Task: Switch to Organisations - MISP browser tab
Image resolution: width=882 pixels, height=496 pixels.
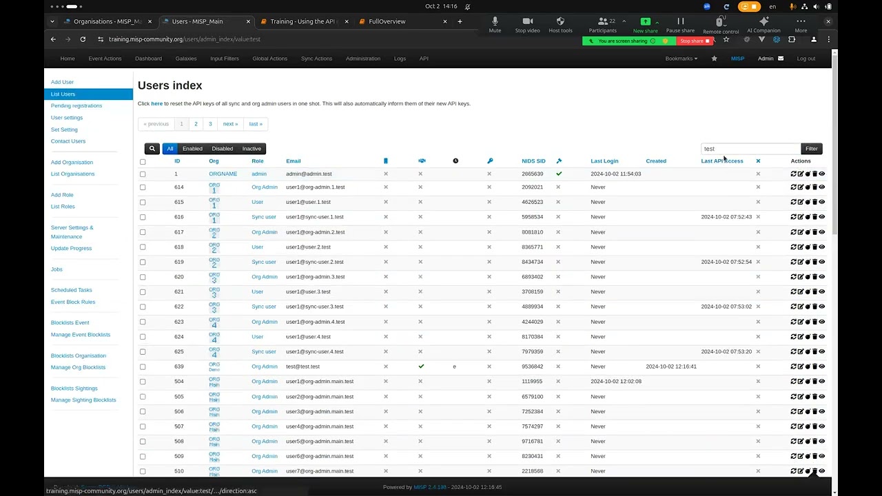Action: tap(107, 21)
